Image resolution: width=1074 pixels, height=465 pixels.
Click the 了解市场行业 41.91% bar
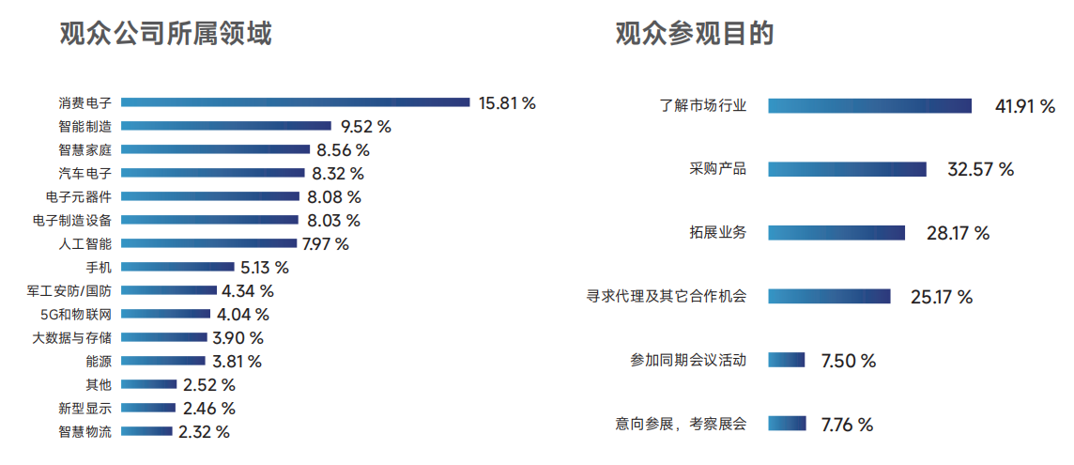coord(870,105)
